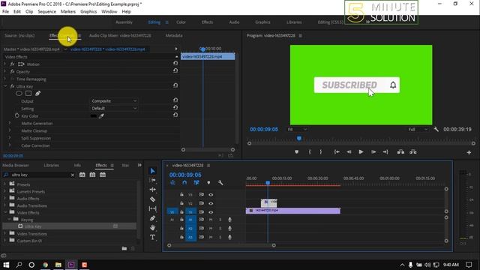Click the Extract button
Viewport: 480px width, 270px height.
pos(413,151)
